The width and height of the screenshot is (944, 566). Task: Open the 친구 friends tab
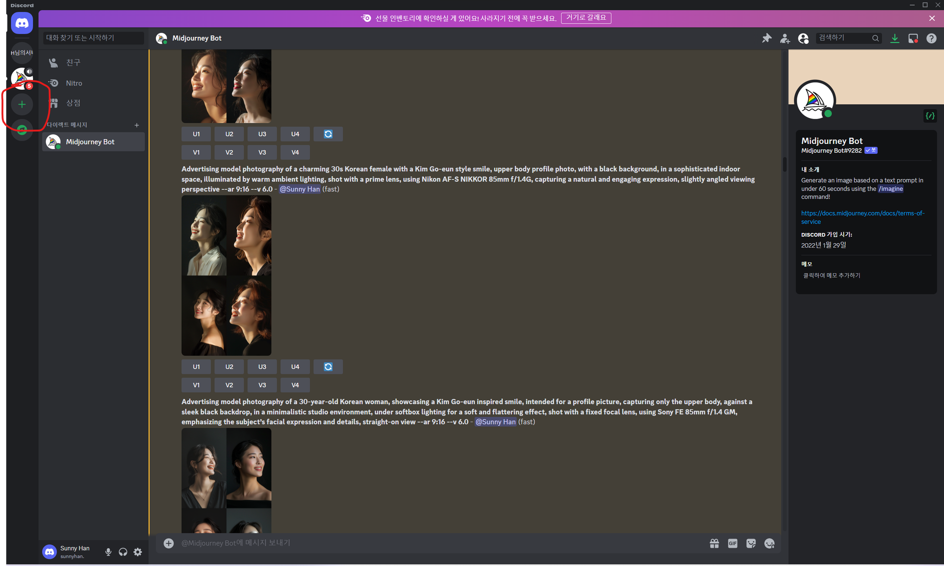tap(73, 62)
